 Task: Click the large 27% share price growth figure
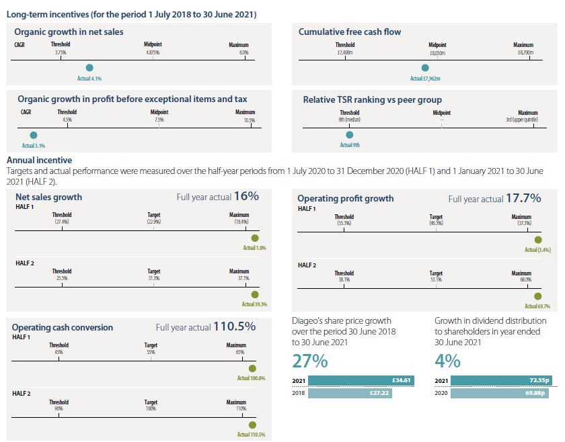click(x=310, y=361)
